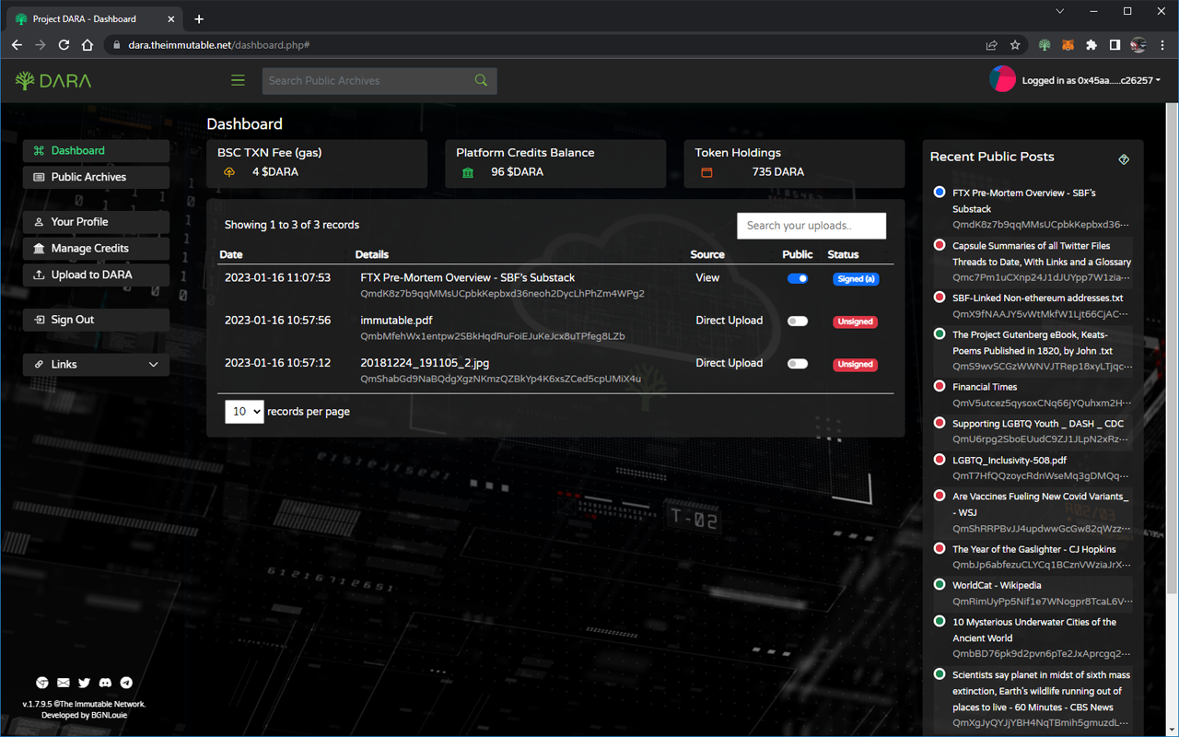Open Manage Credits in the sidebar
Viewport: 1179px width, 737px height.
[96, 249]
